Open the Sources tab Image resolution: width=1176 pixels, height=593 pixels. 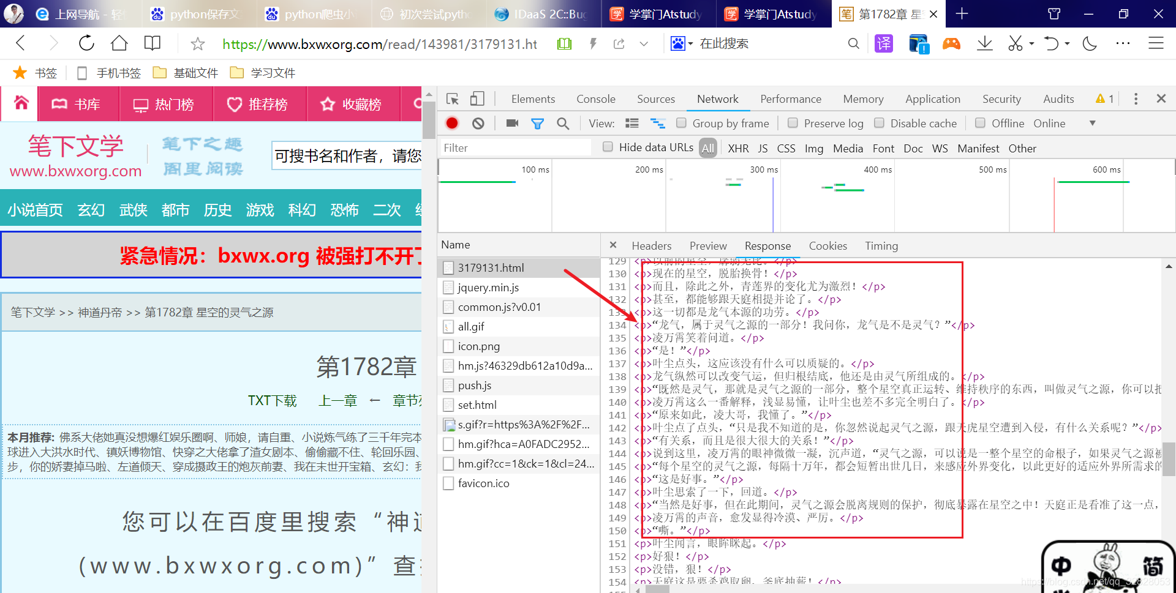[655, 99]
